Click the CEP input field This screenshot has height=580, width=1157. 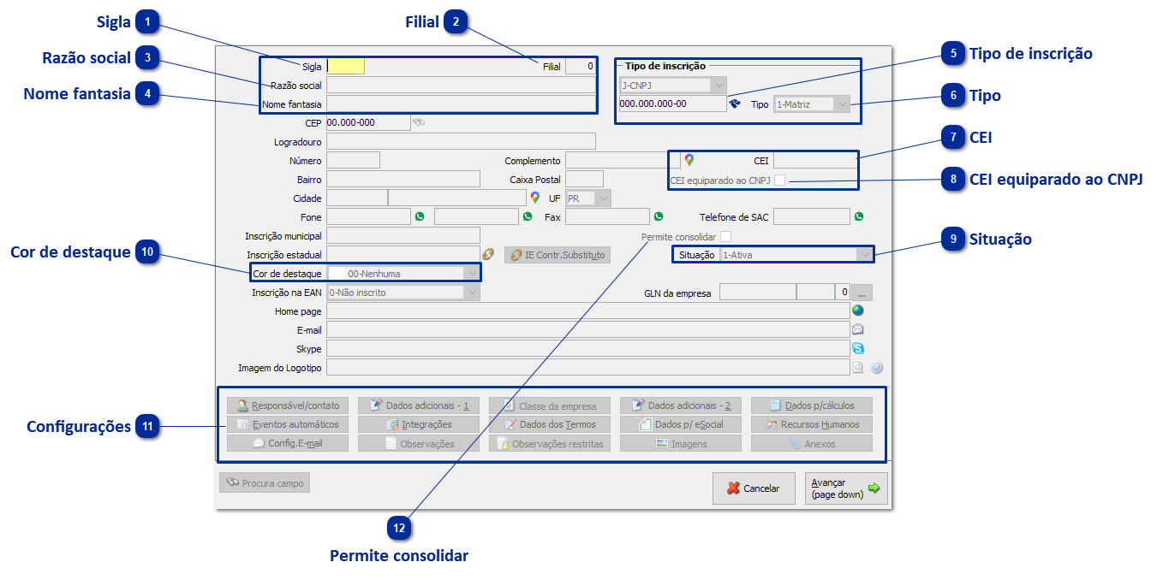(x=368, y=122)
